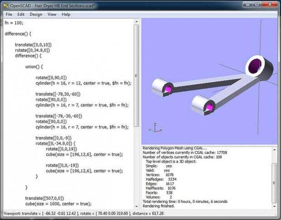Screen dimensions: 281x220
Task: Click the 'Edges: 1617' console line
Action: coord(160,184)
